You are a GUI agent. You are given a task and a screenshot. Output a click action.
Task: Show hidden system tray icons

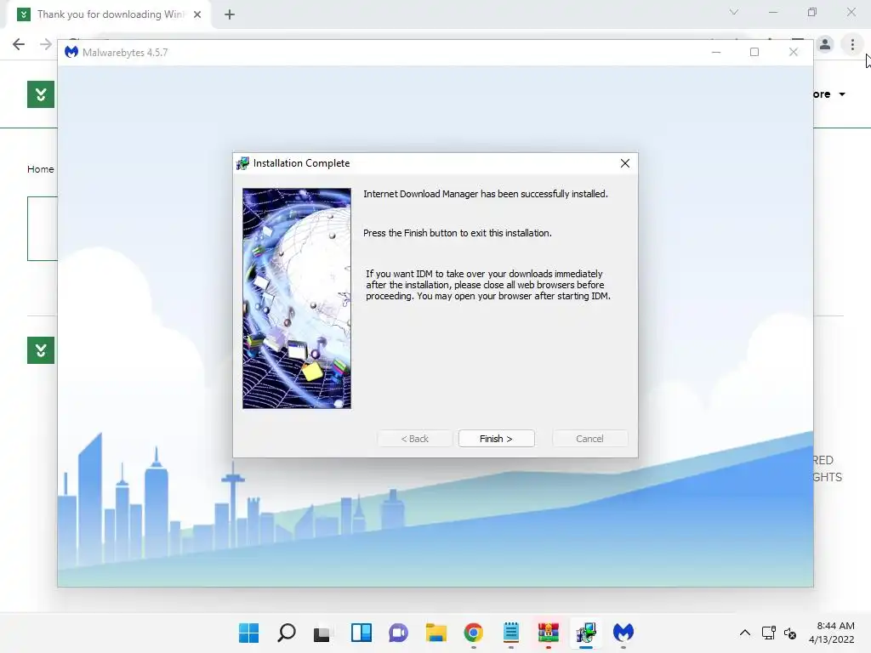745,633
